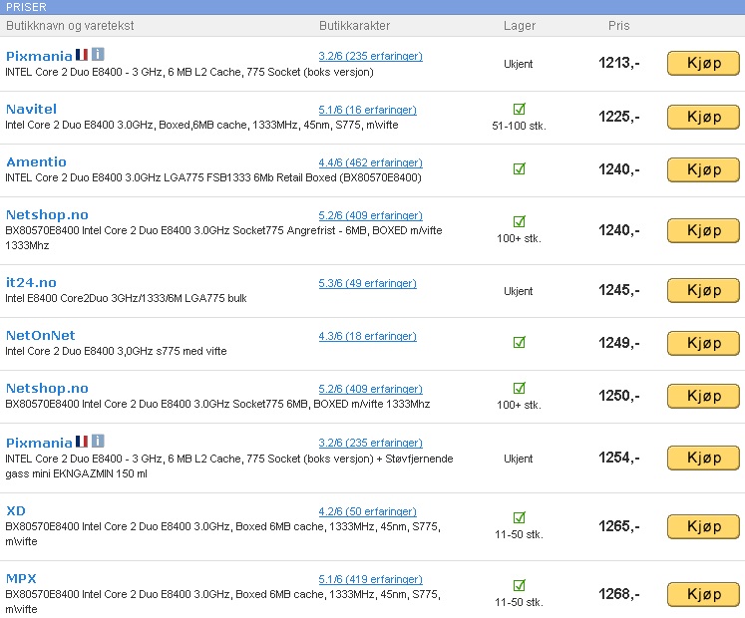Viewport: 745px width, 618px height.
Task: Click in-stock checkmark for Amentio
Action: 520,168
